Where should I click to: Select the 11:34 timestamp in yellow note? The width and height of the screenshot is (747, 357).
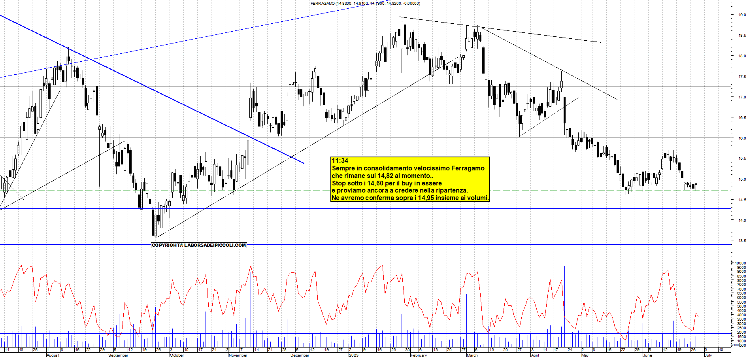[340, 161]
